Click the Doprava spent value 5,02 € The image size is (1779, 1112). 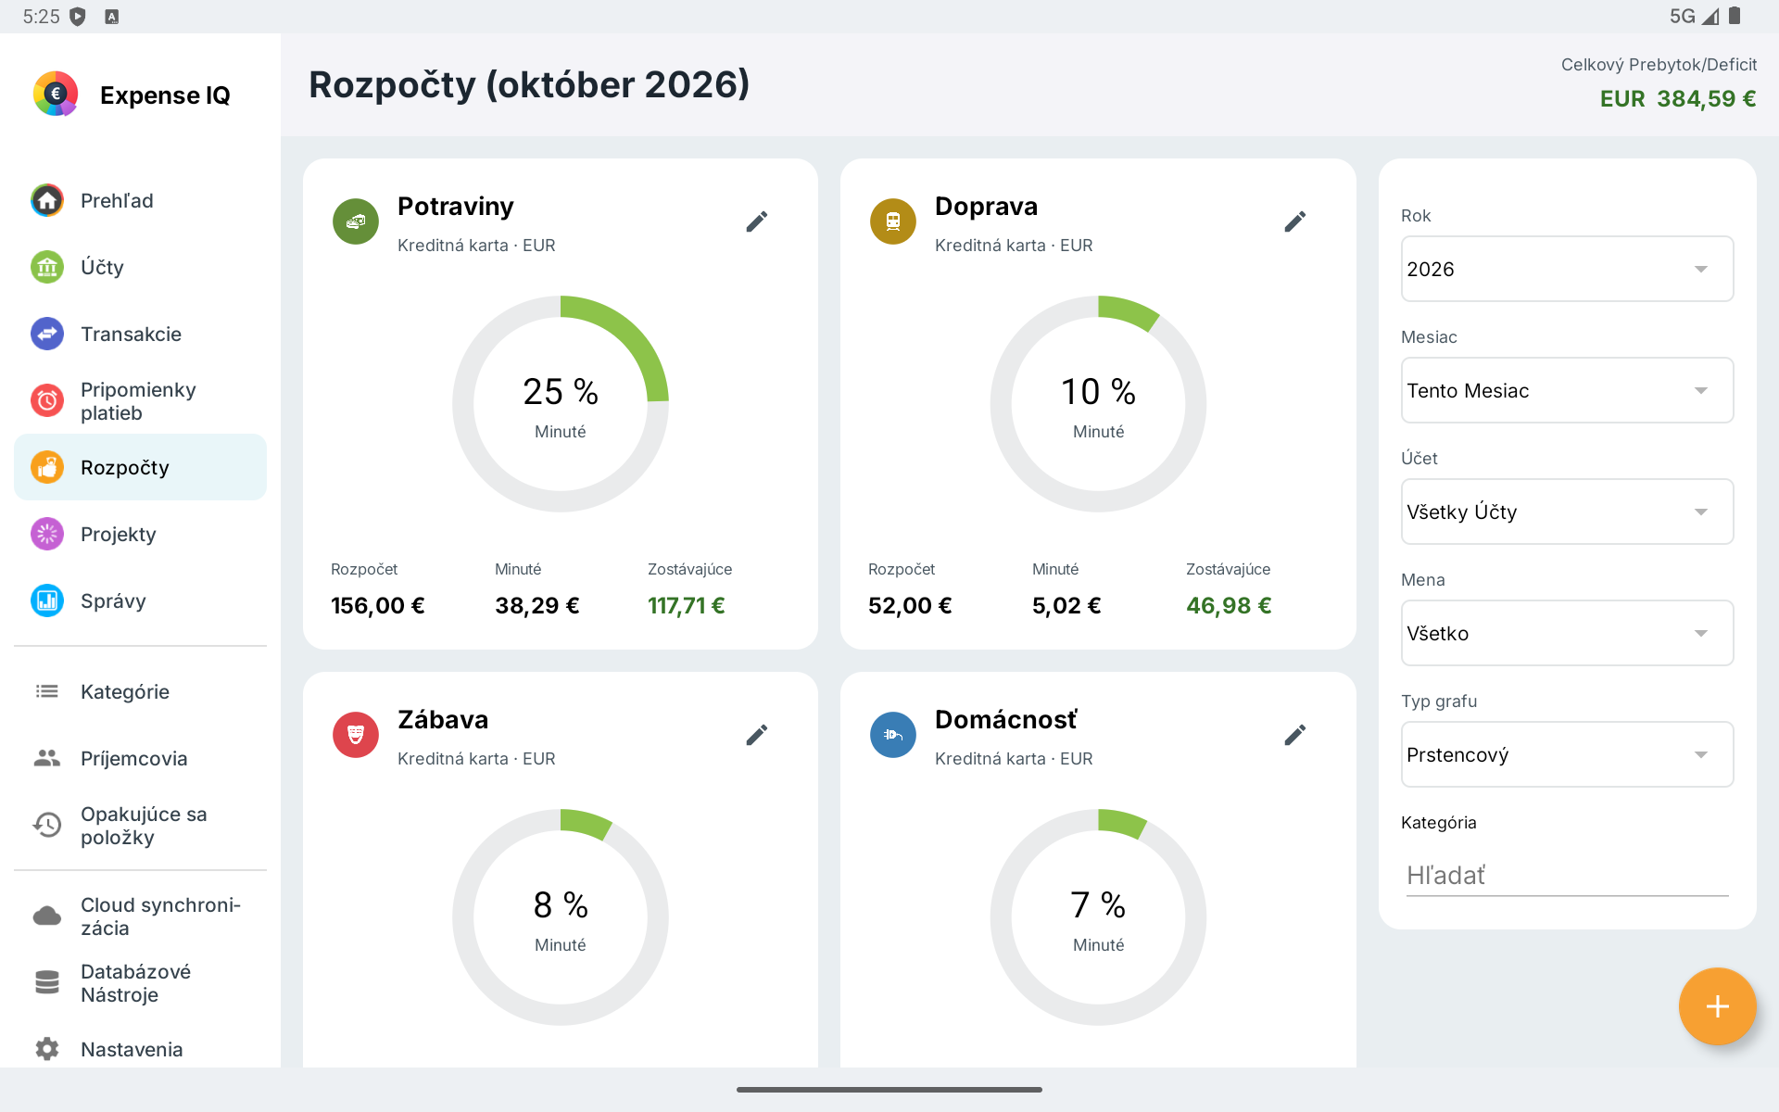coord(1066,605)
